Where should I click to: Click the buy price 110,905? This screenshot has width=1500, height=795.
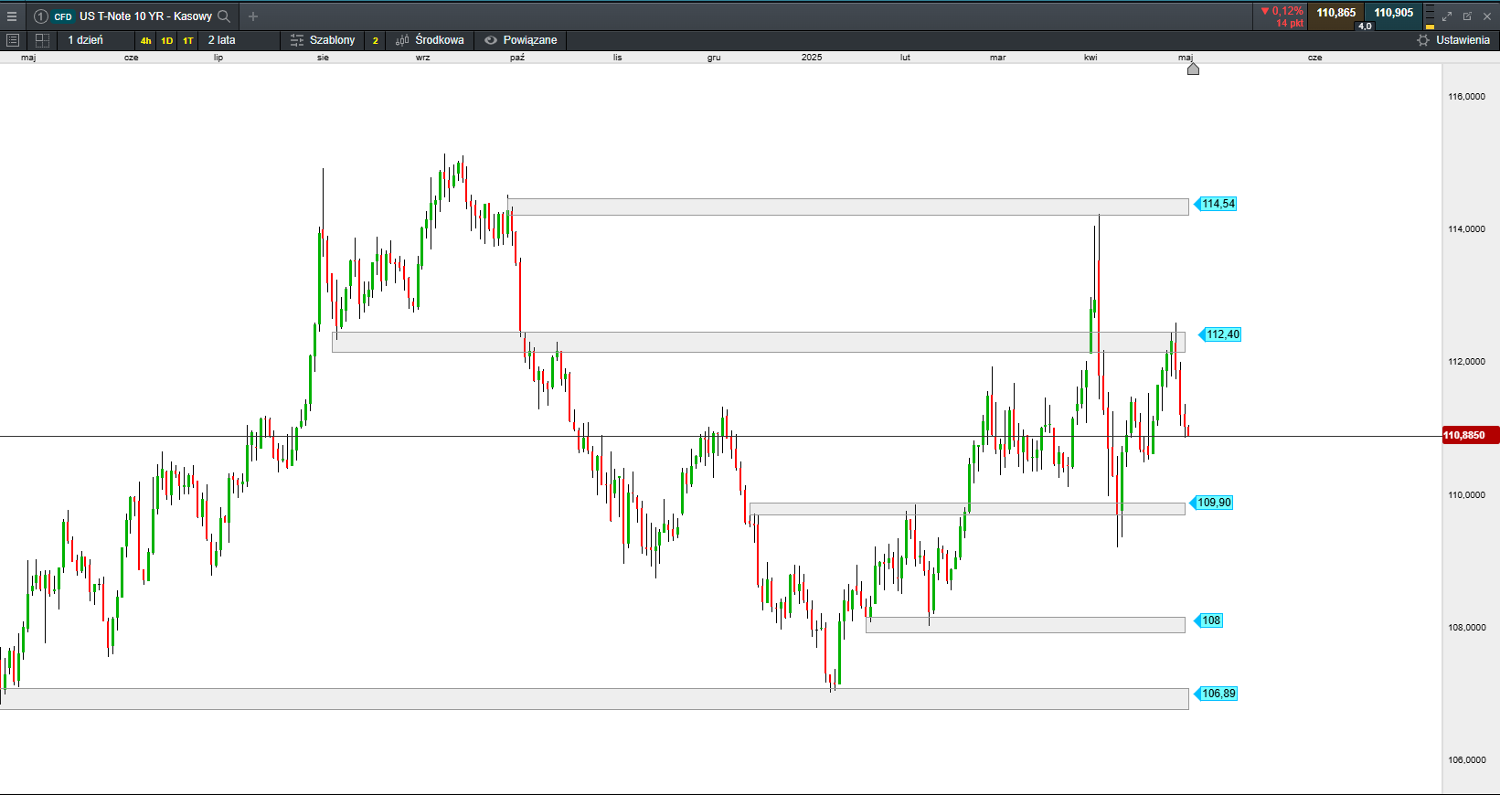pyautogui.click(x=1393, y=13)
